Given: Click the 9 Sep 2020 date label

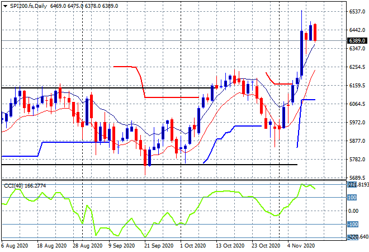Looking at the screenshot, I should 121,246.
